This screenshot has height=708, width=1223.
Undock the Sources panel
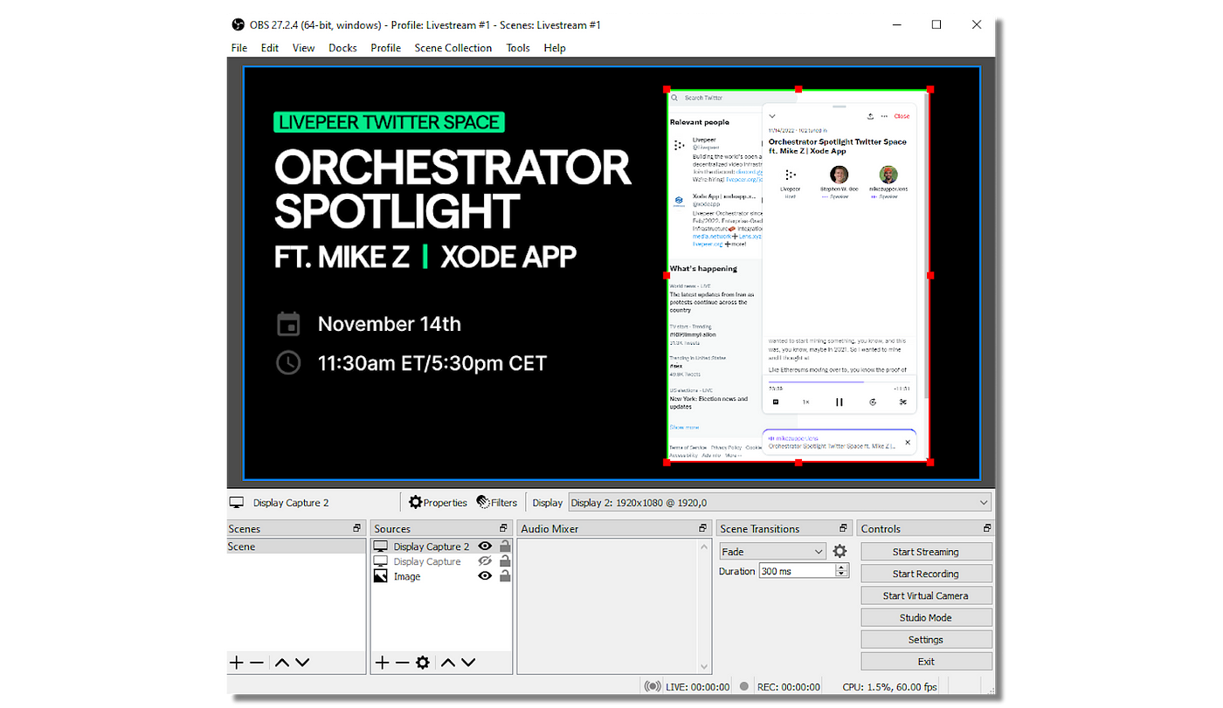[503, 528]
